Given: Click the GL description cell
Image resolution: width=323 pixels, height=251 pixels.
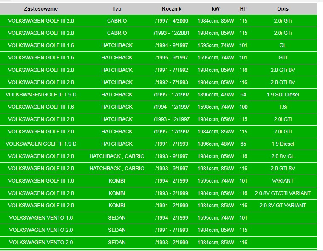Looking at the screenshot, I should click(x=283, y=45).
